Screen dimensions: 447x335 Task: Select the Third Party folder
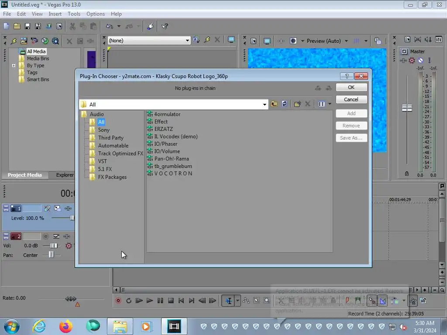click(110, 138)
